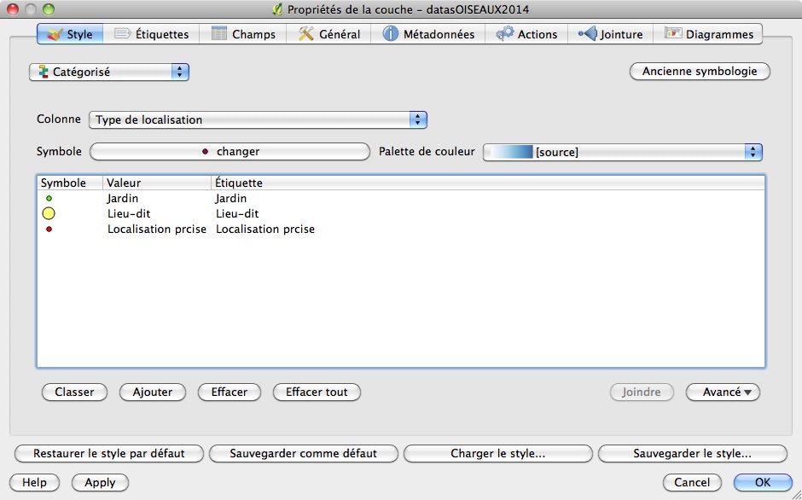Expand the Colonne 'Type de localisation' combo box
The width and height of the screenshot is (802, 500).
click(x=258, y=119)
